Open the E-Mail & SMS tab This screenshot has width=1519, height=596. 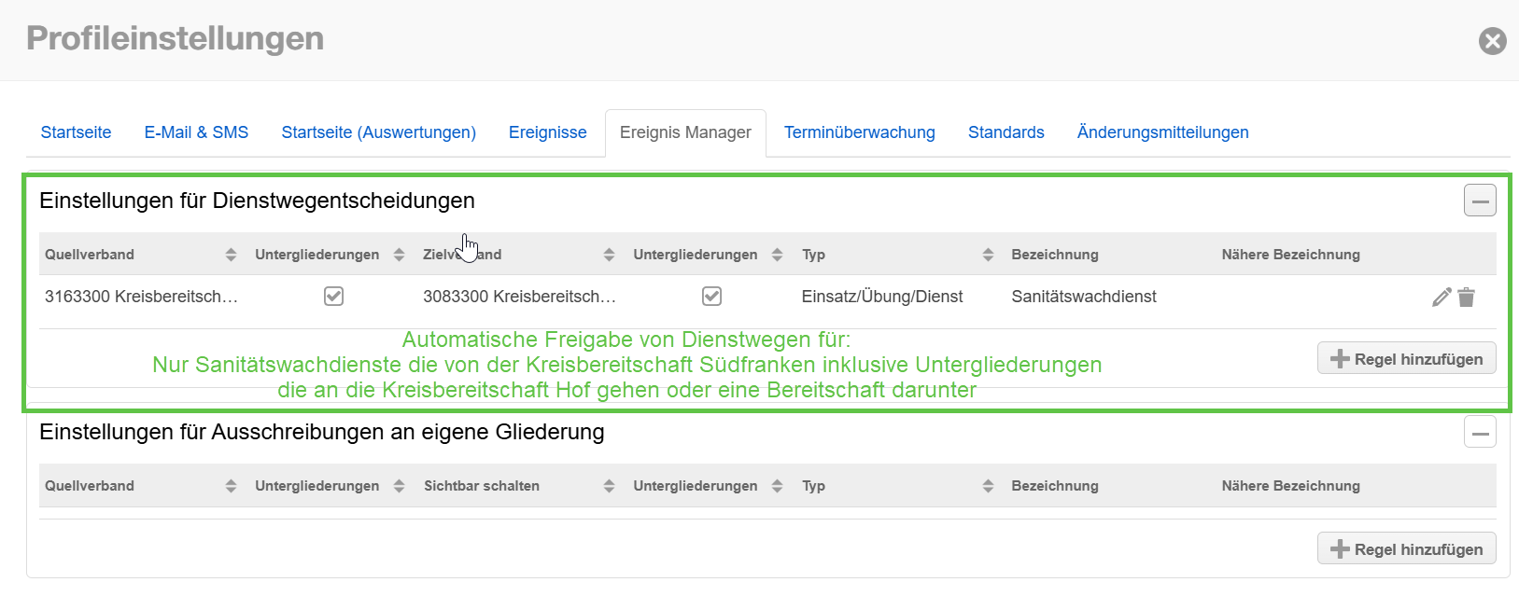[x=196, y=132]
